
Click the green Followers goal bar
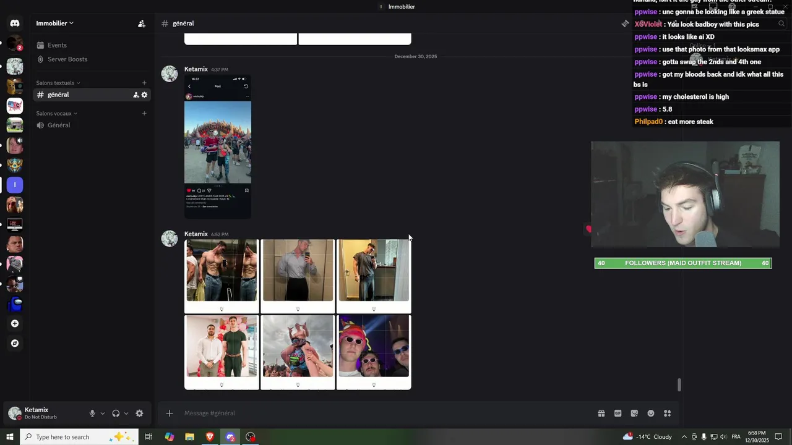coord(683,263)
